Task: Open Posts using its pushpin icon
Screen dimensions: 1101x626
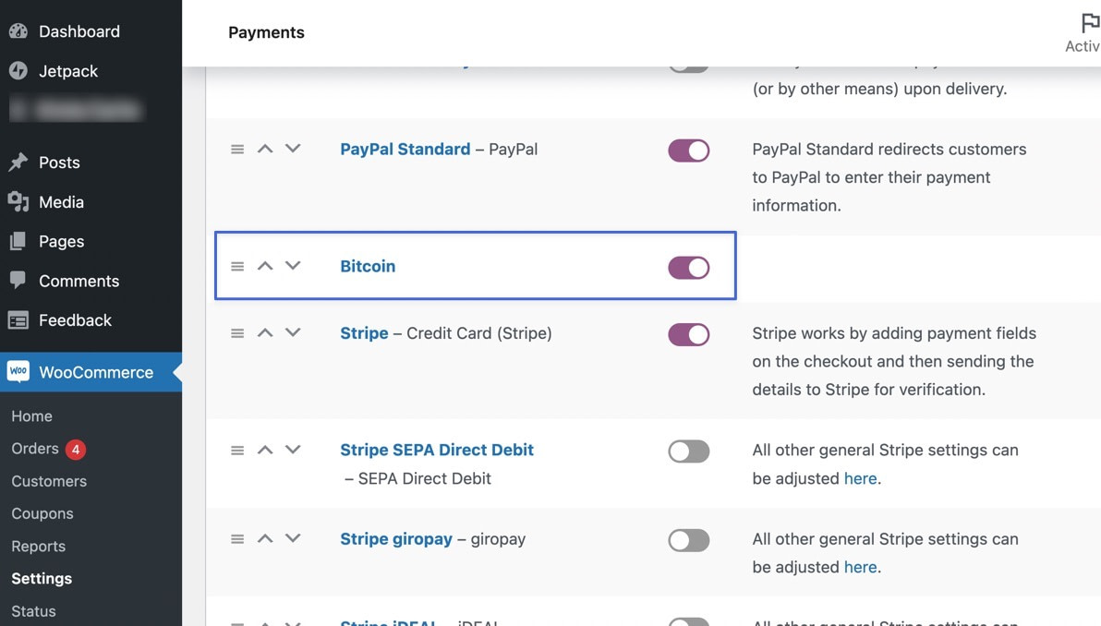Action: (x=19, y=163)
